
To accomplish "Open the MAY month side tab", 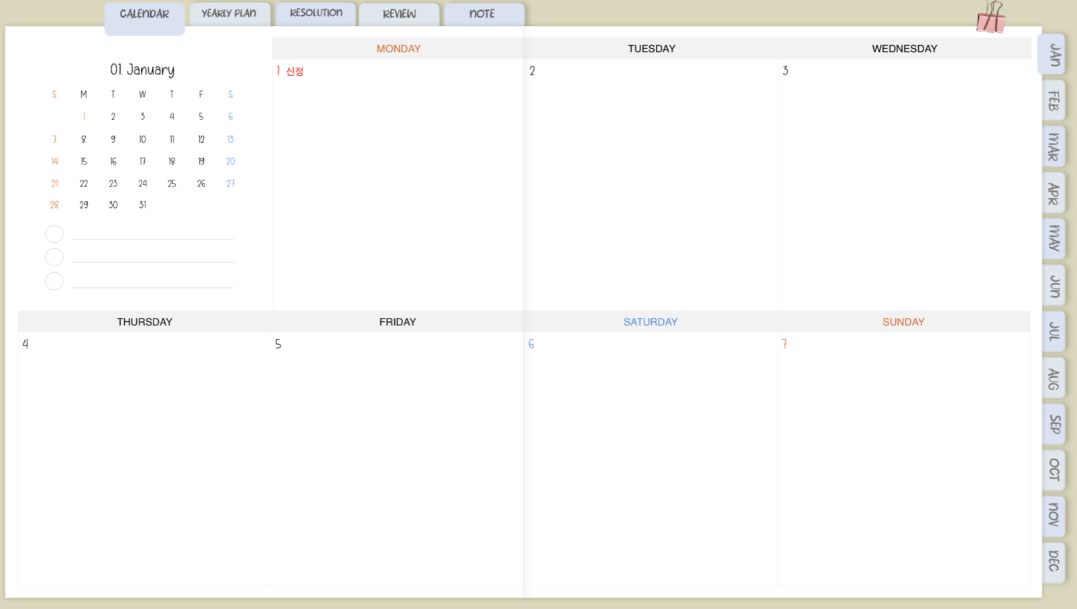I will [x=1054, y=239].
